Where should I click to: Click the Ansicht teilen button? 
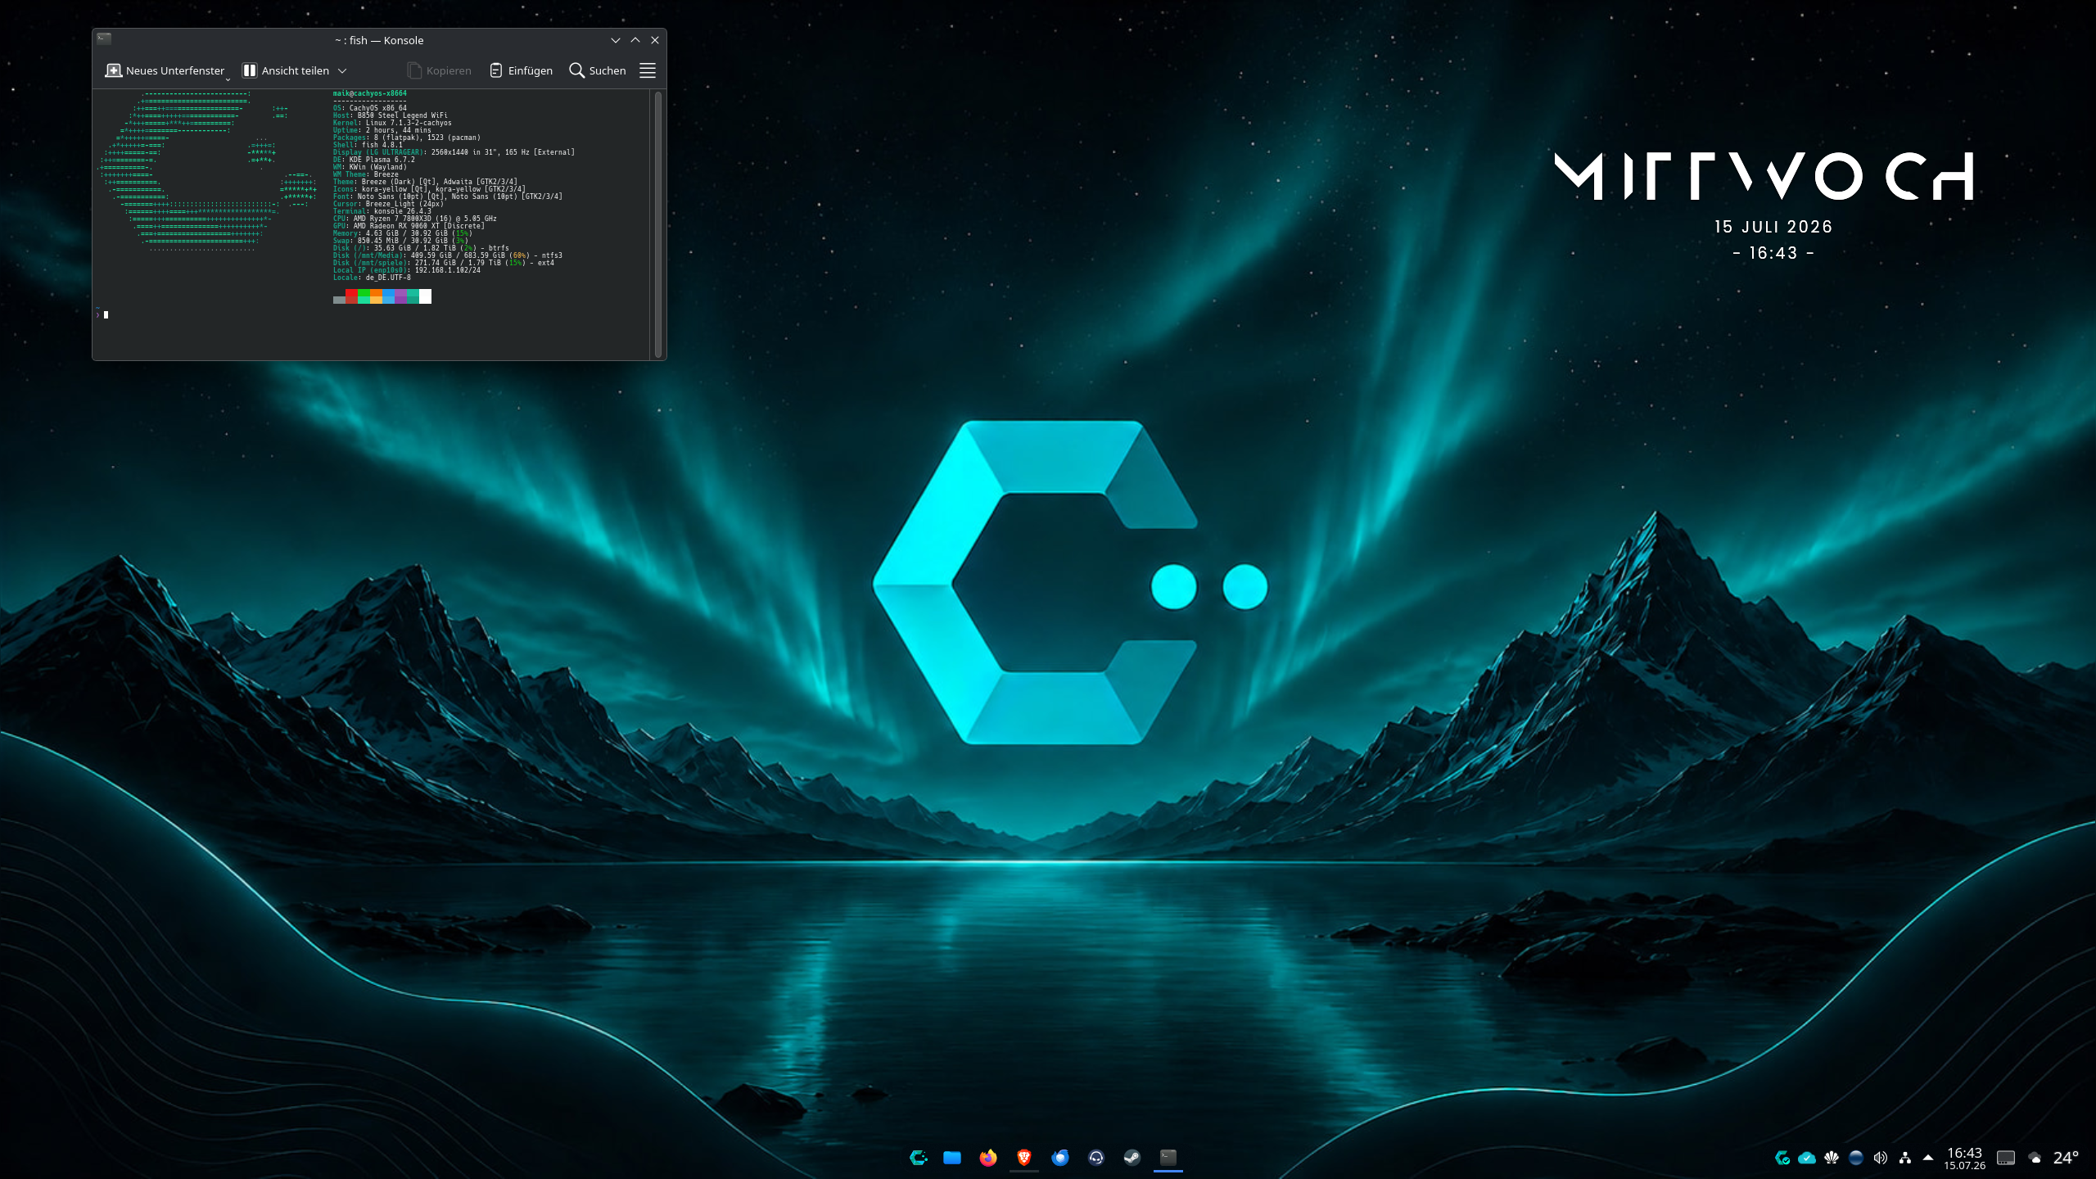pyautogui.click(x=286, y=71)
